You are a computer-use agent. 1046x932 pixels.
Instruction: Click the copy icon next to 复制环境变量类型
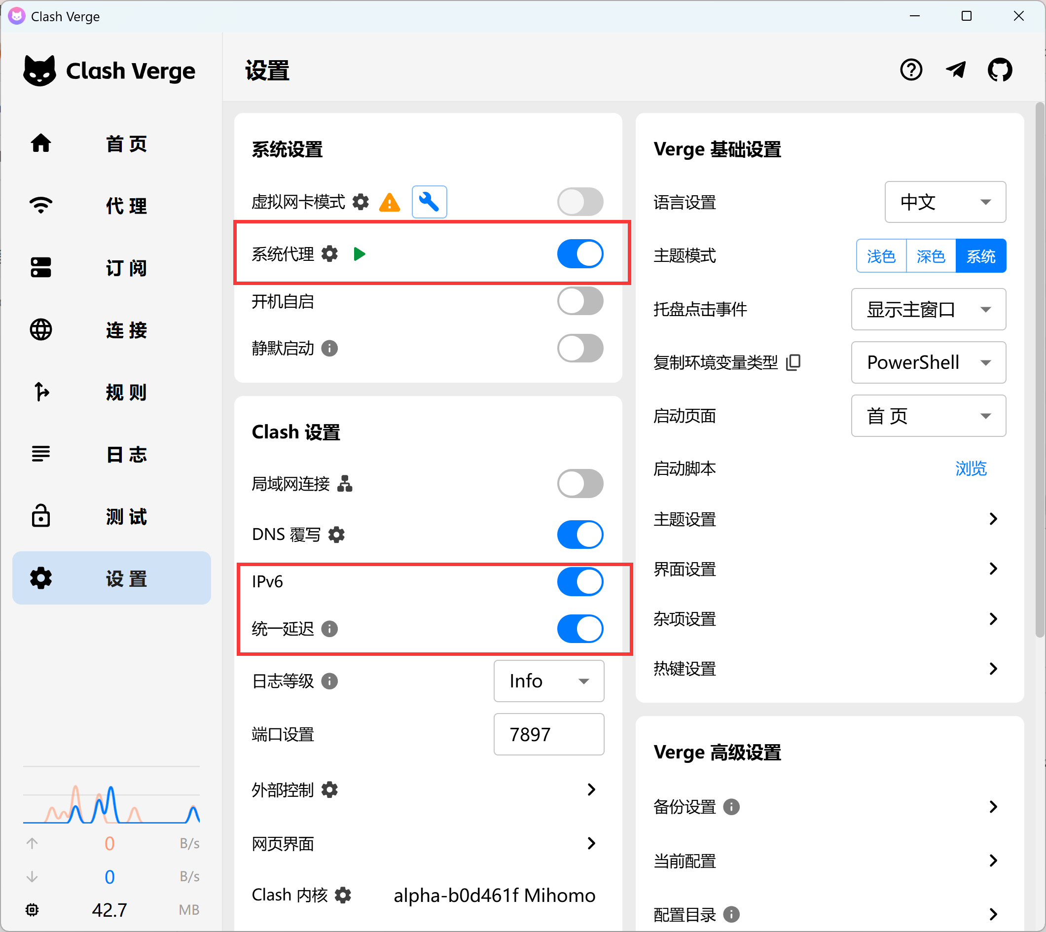(793, 362)
